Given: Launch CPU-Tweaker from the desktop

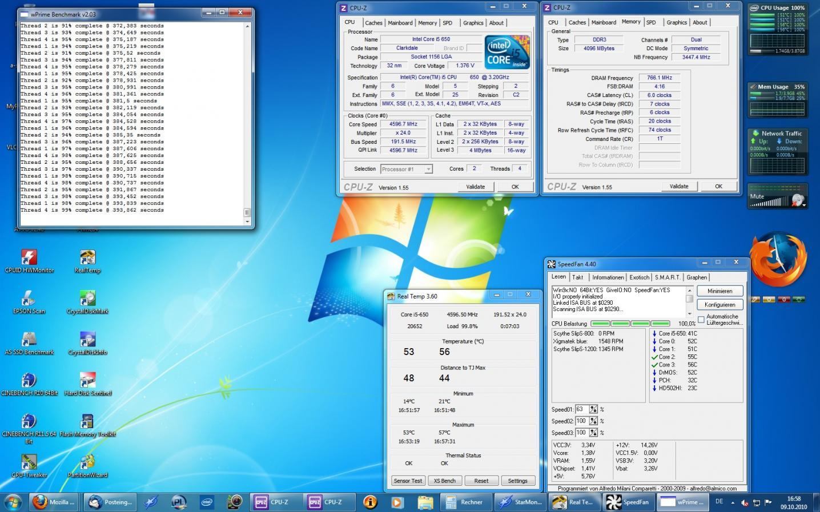Looking at the screenshot, I should 29,466.
